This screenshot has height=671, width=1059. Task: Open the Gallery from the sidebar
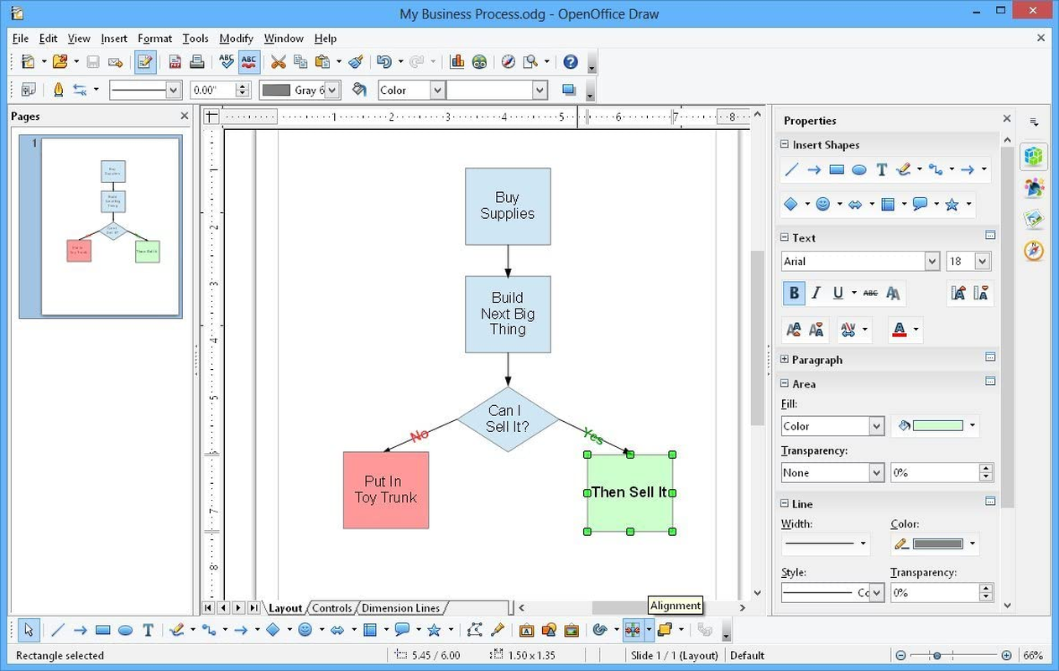(1034, 218)
